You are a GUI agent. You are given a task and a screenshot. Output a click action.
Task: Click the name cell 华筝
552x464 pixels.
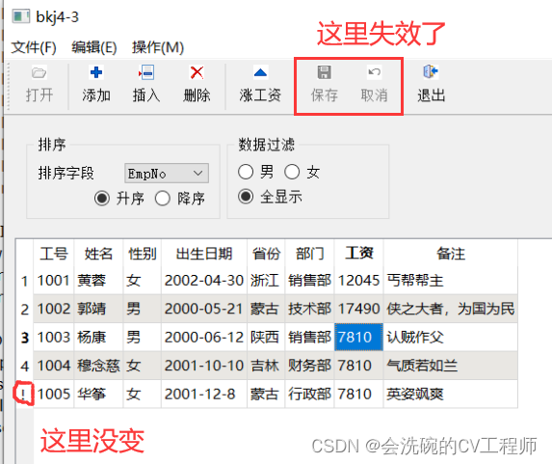pyautogui.click(x=98, y=394)
